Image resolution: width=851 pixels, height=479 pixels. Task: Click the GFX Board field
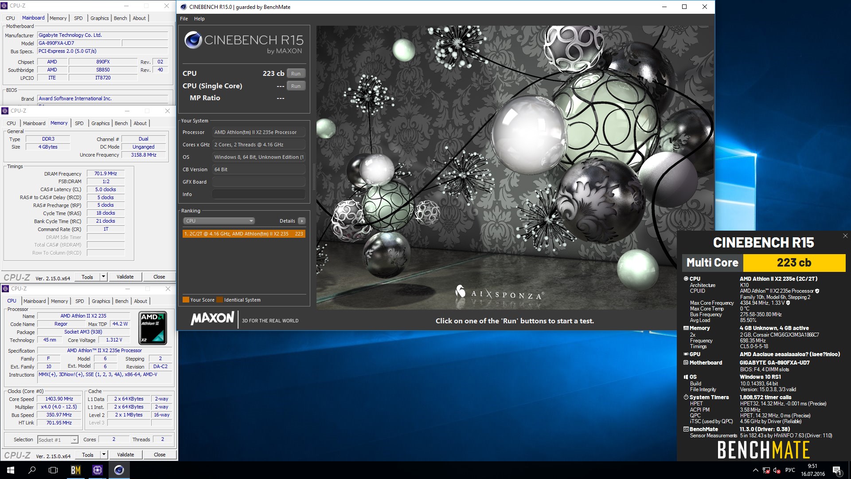(x=259, y=182)
